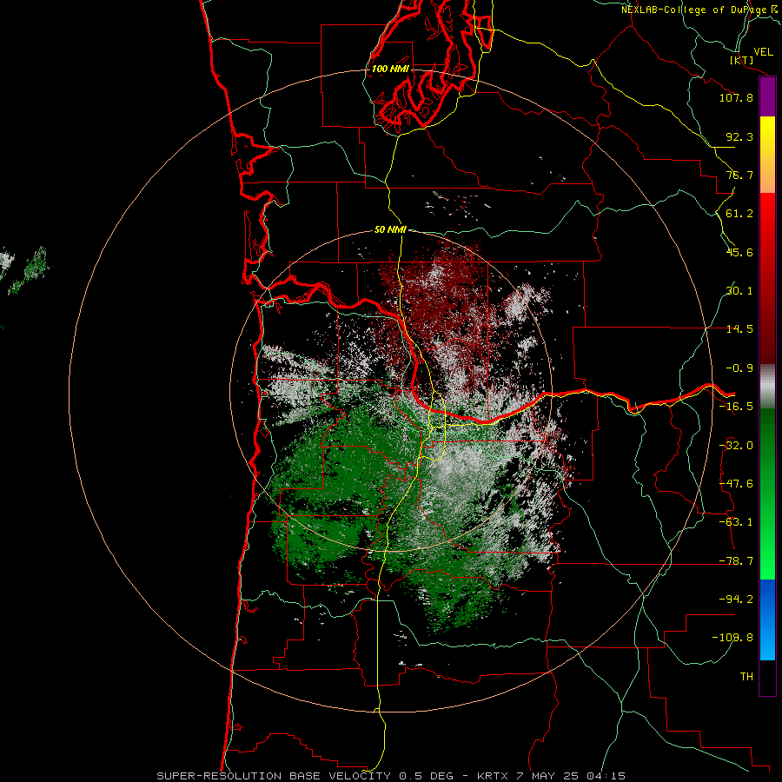The width and height of the screenshot is (782, 782).
Task: Pick the purple segment of the velocity scale
Action: point(767,97)
